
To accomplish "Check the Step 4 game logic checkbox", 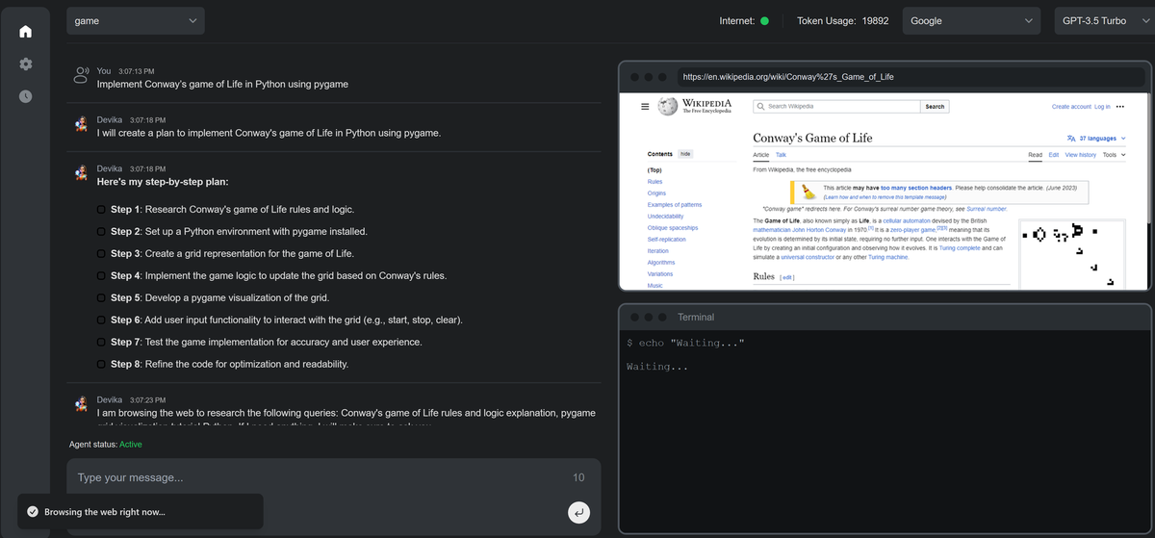I will point(101,276).
